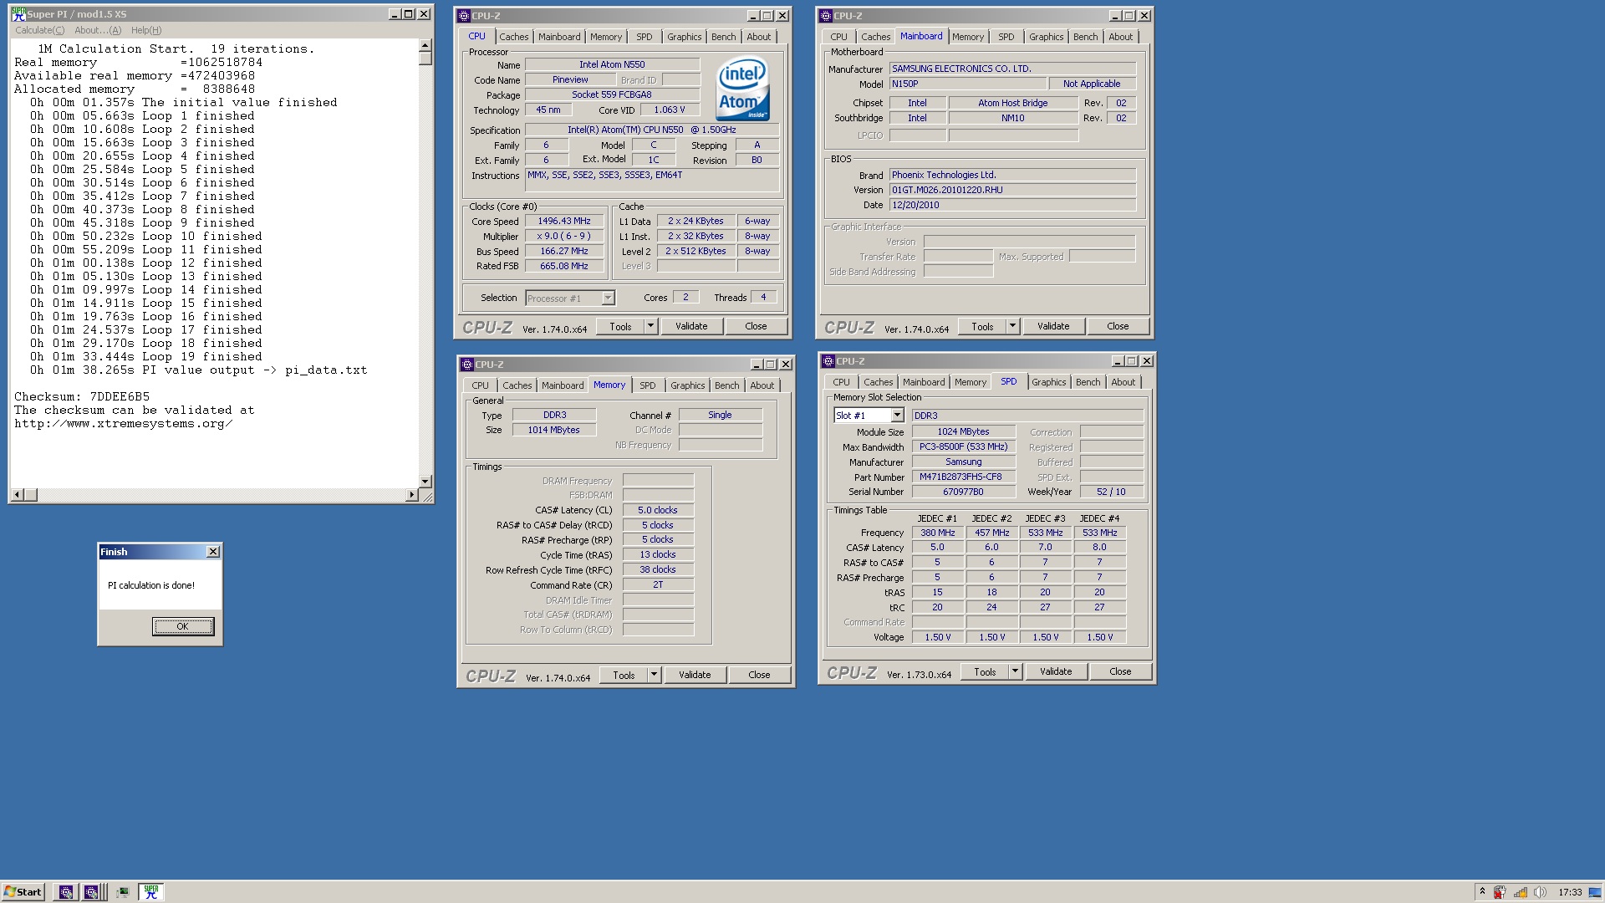This screenshot has width=1605, height=903.
Task: Click the power plug battery tray icon
Action: 1501,892
